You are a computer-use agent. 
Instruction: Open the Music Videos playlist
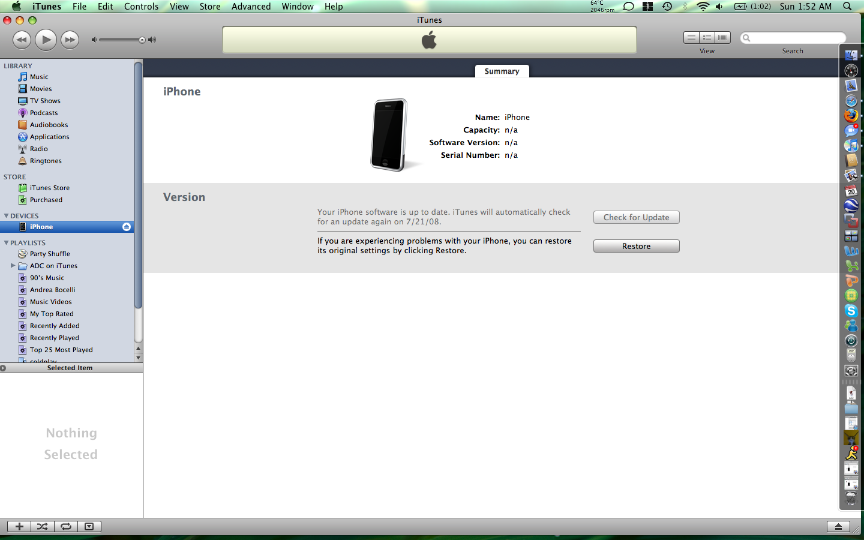click(50, 302)
